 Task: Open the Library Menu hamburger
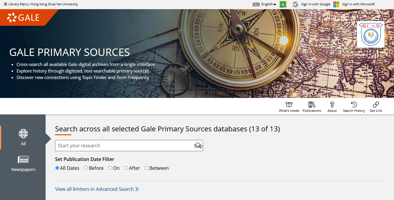pyautogui.click(x=5, y=4)
